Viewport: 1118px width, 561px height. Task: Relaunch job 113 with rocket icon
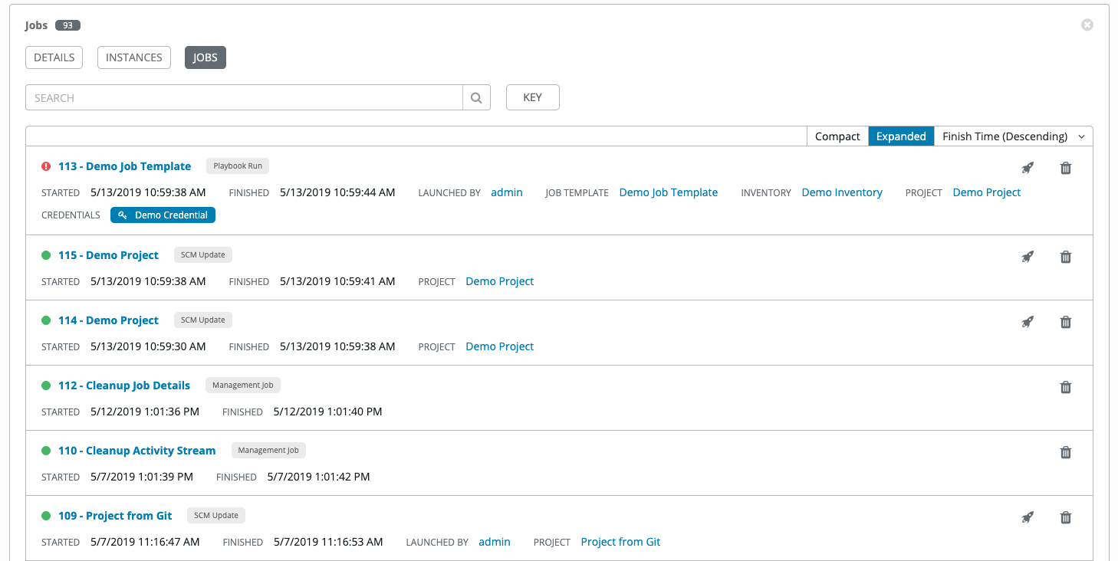point(1028,168)
